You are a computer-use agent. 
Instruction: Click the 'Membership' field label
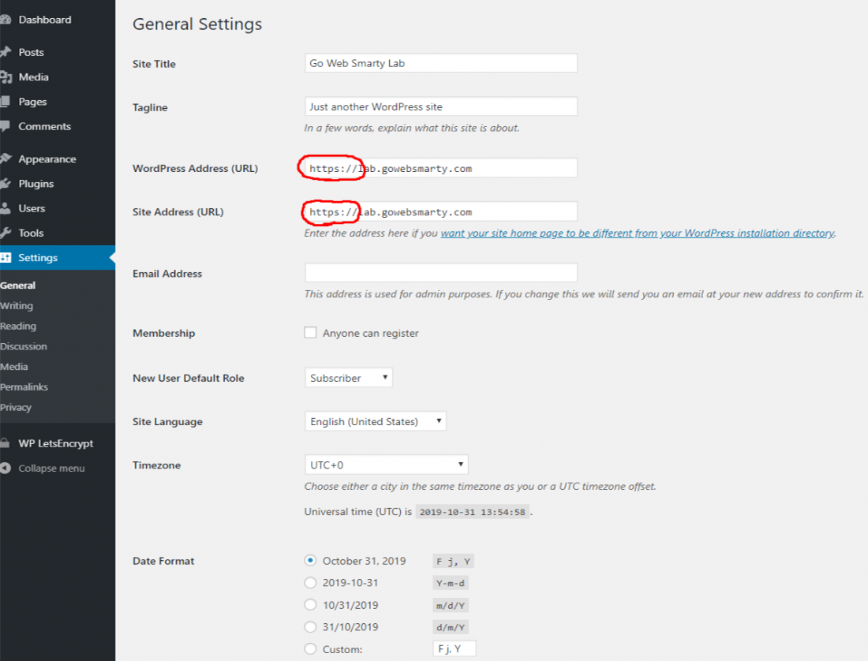coord(164,333)
